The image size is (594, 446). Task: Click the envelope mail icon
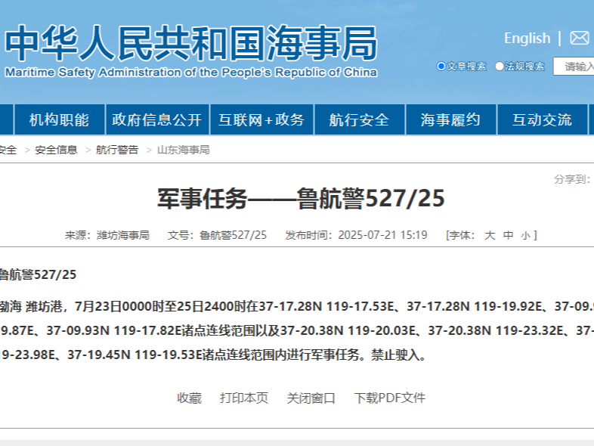click(579, 38)
